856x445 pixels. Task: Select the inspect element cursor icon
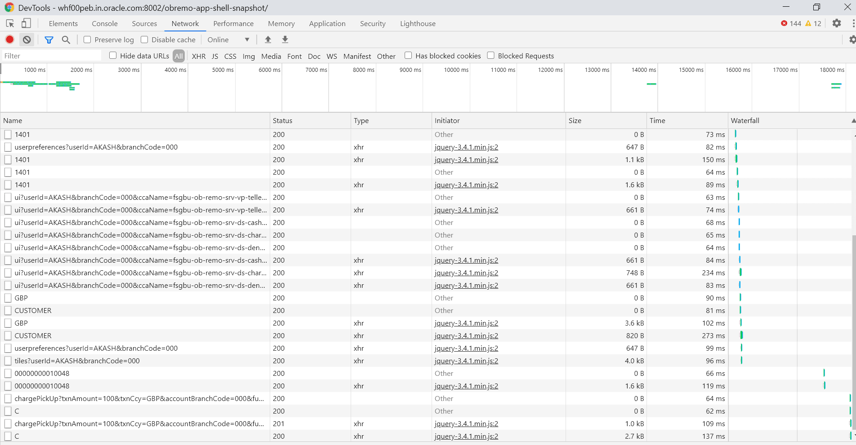[10, 23]
